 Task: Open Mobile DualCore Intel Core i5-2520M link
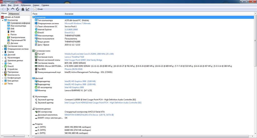coord(89,54)
